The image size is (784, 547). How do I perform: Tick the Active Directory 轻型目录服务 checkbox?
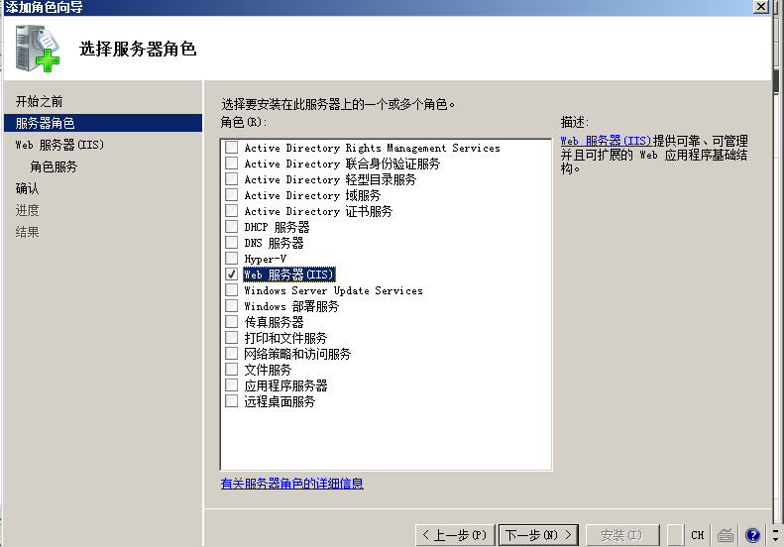[x=232, y=179]
